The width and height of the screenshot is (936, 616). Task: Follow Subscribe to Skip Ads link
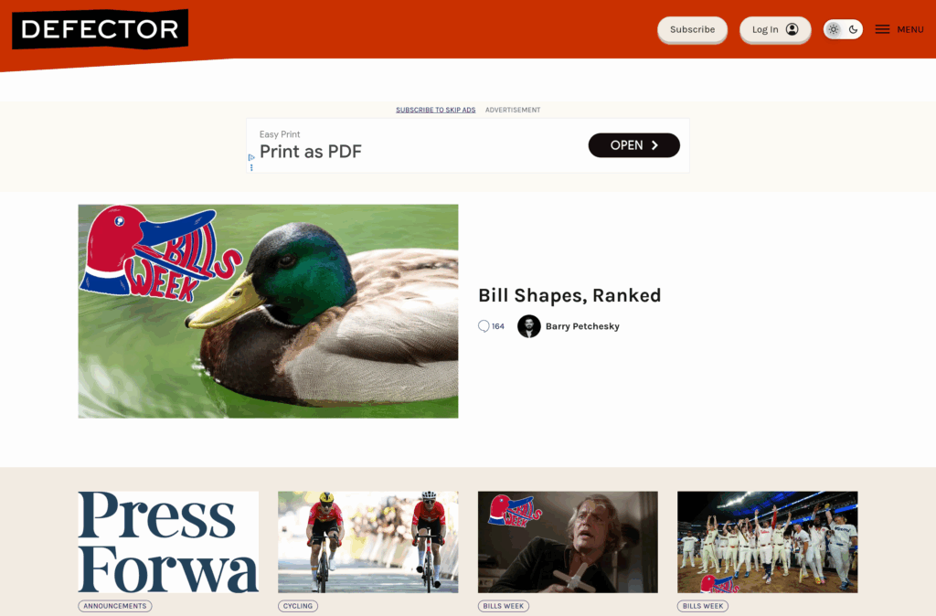tap(436, 110)
